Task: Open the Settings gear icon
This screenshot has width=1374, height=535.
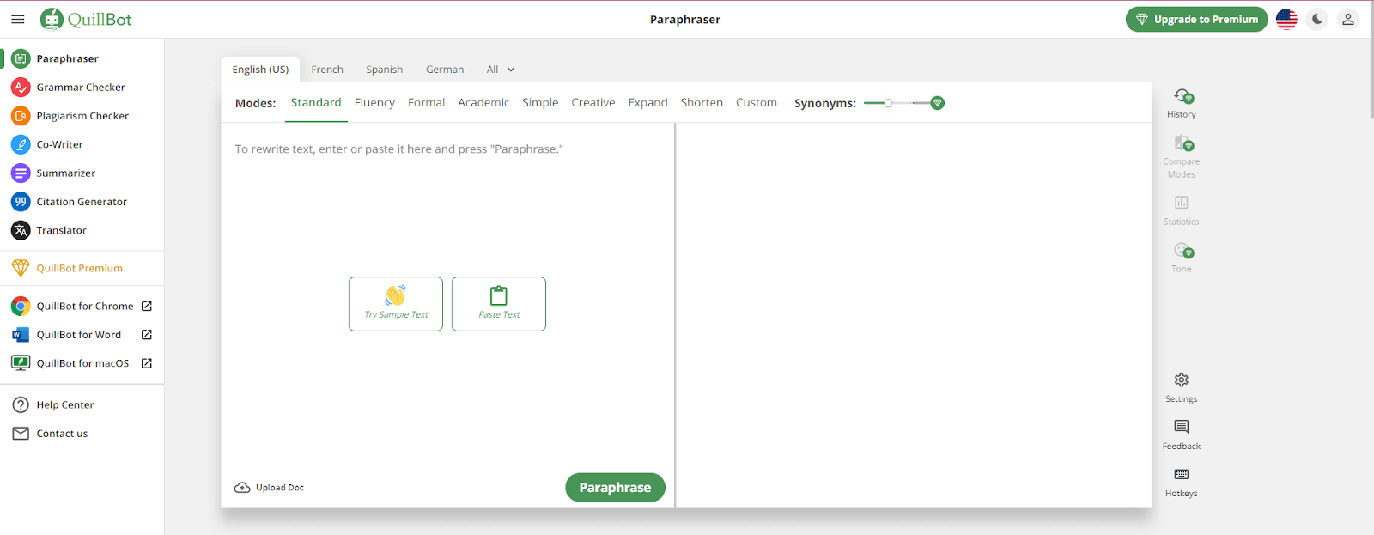Action: click(1182, 380)
